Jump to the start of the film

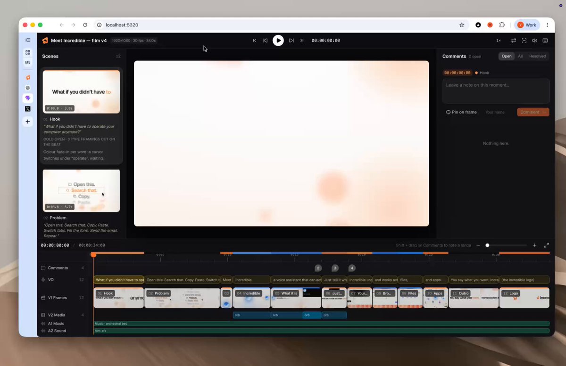point(255,41)
